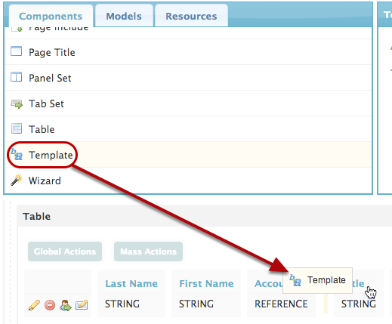Click the pencil edit row action icon
The height and width of the screenshot is (324, 392).
click(x=34, y=305)
